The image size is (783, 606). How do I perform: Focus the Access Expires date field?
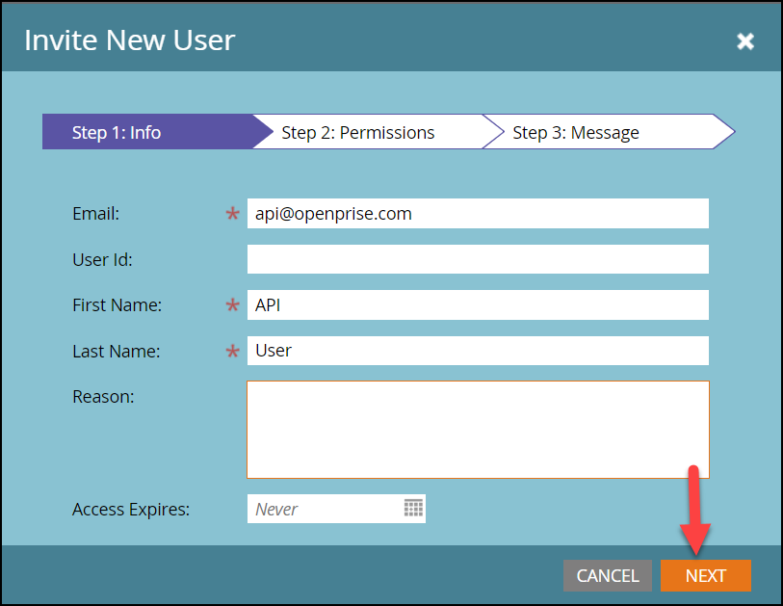tap(323, 509)
